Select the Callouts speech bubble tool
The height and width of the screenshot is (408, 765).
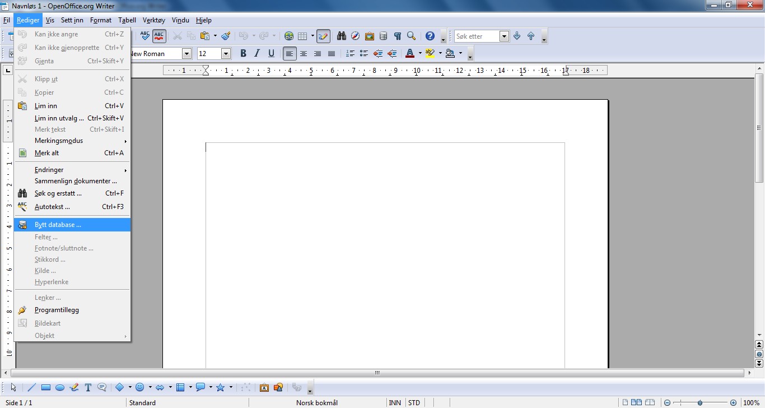(x=102, y=387)
